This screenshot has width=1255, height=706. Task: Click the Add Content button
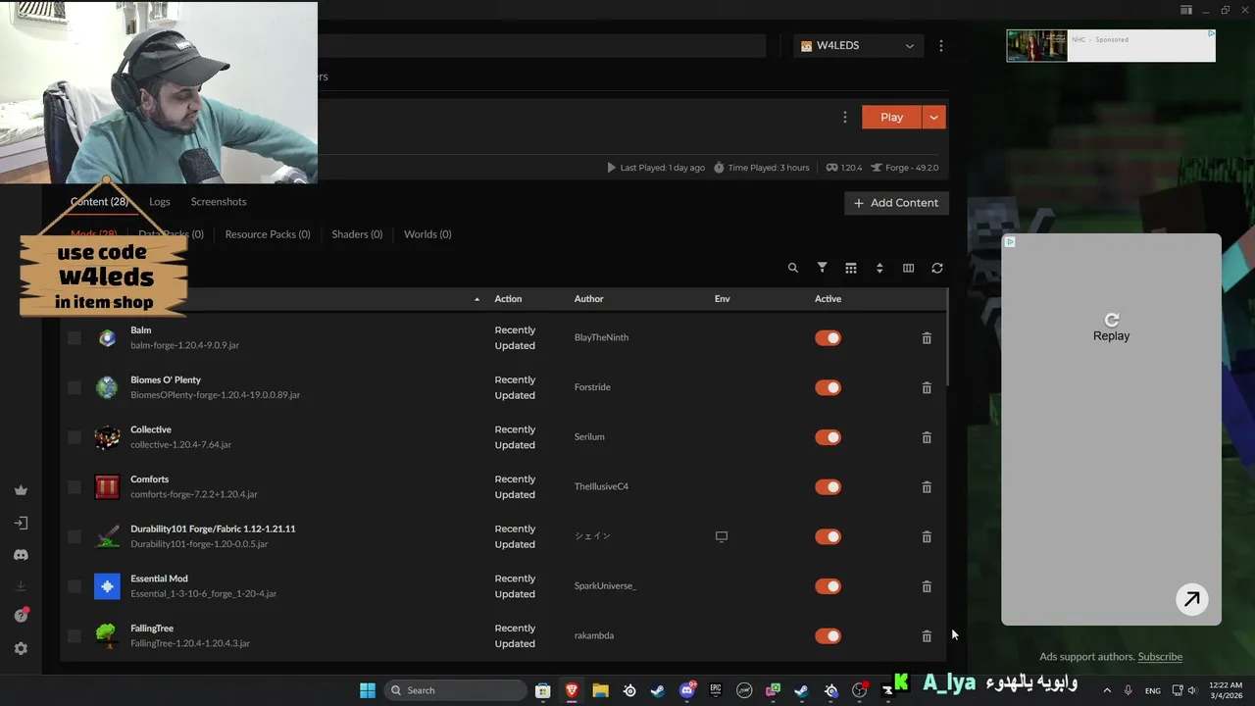pos(896,203)
